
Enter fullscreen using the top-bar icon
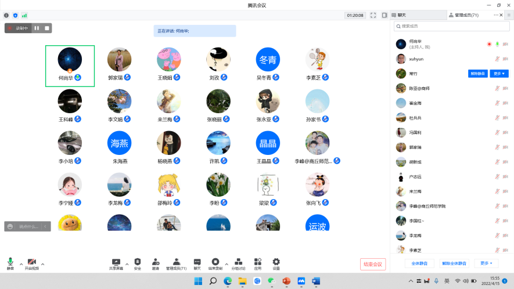373,15
